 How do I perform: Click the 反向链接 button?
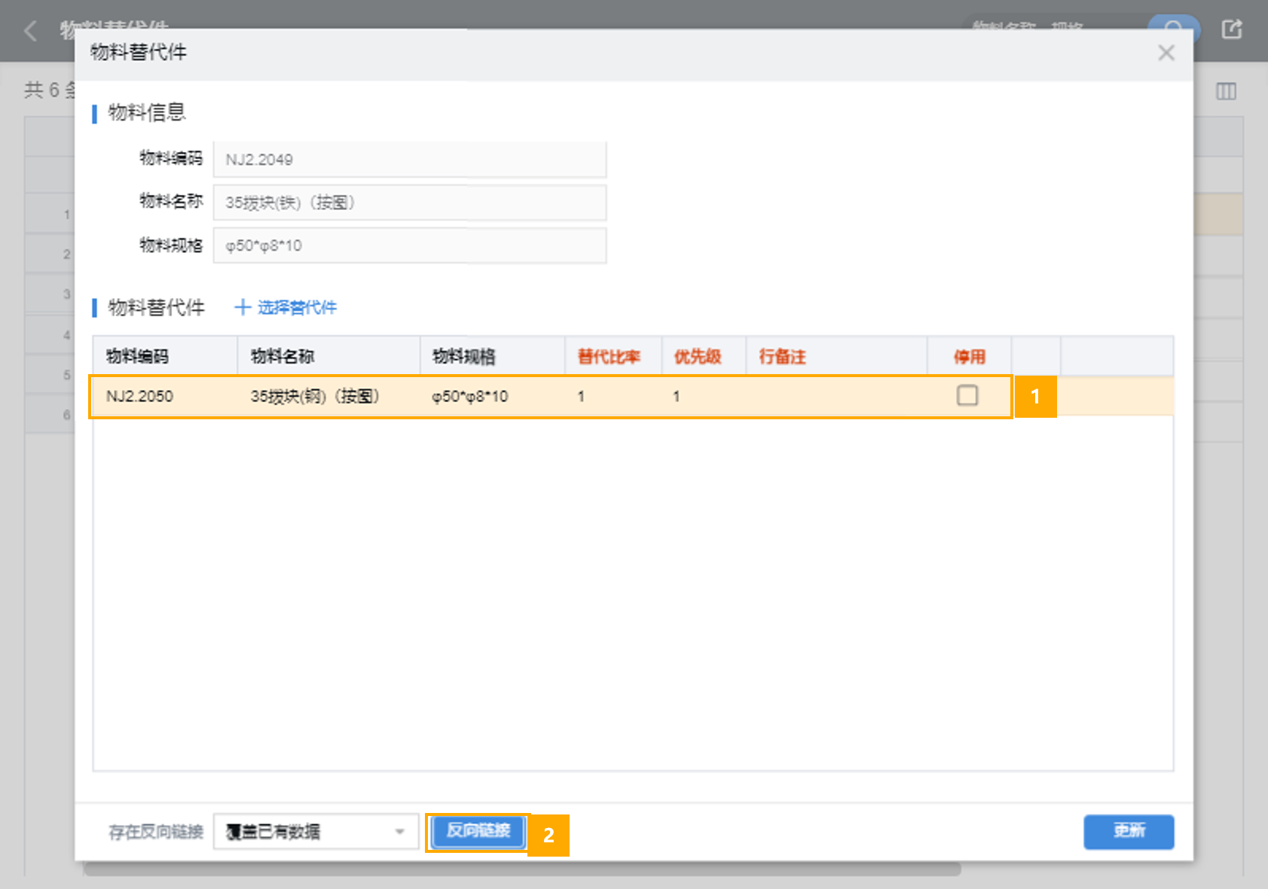point(478,830)
